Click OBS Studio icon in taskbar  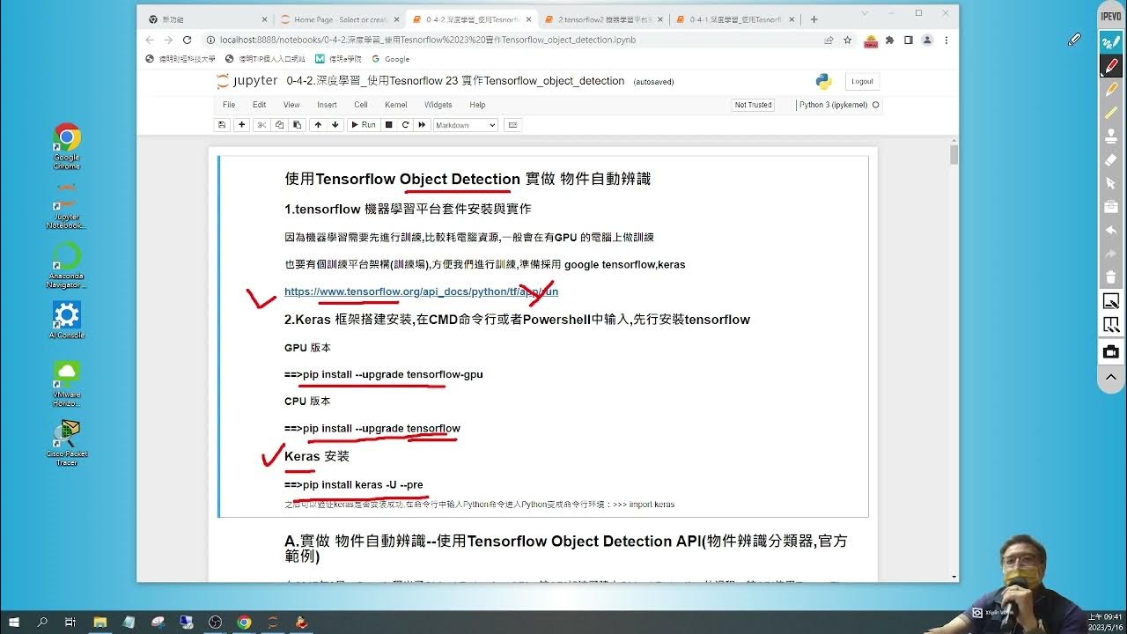tap(216, 622)
